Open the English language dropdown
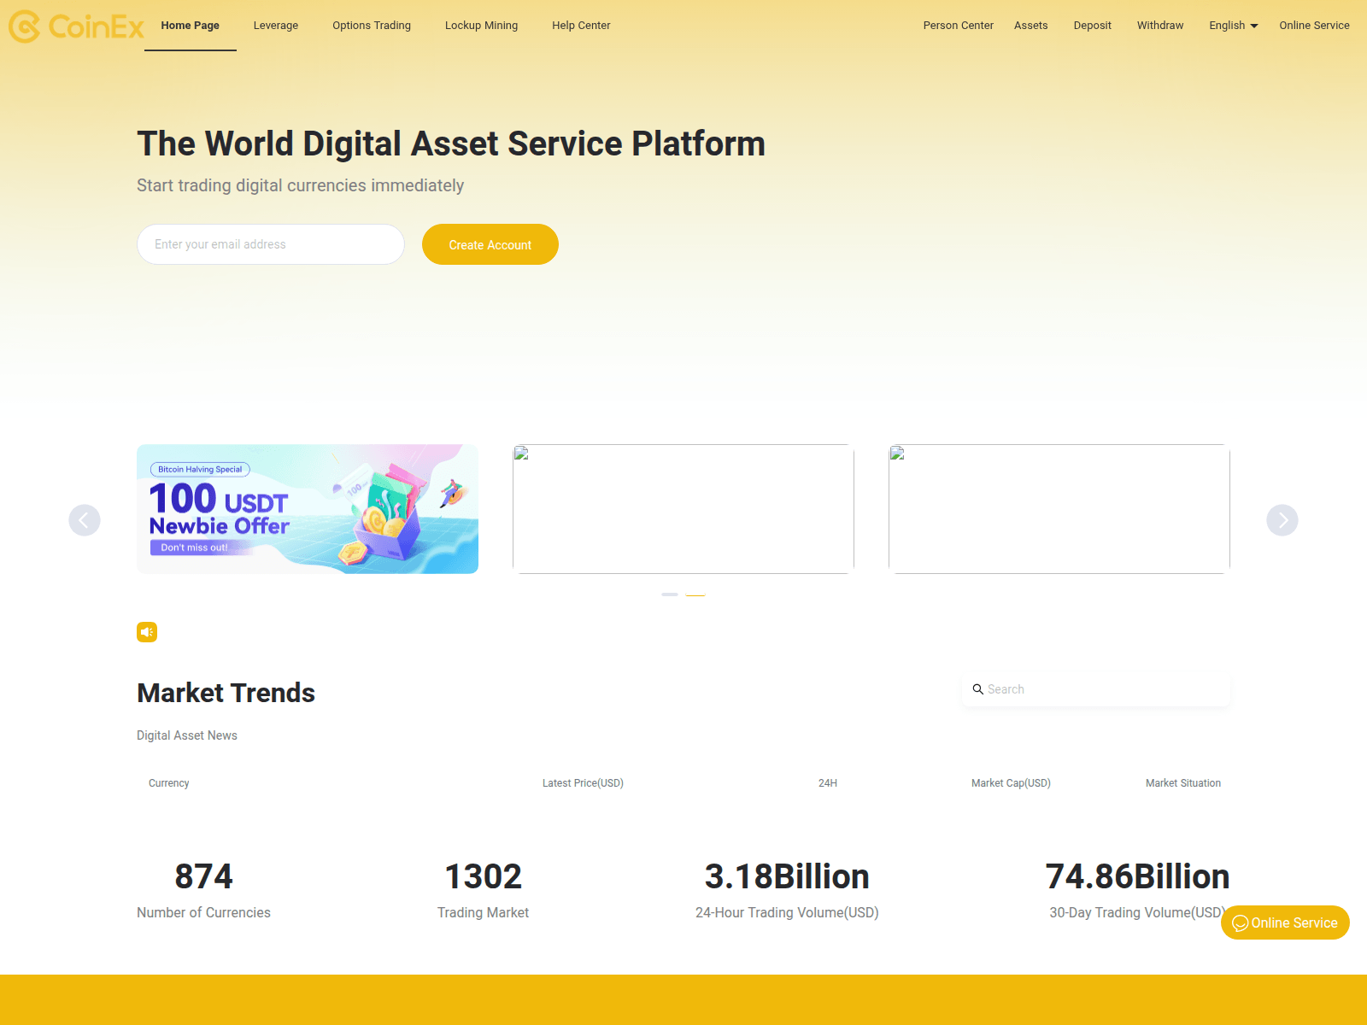Viewport: 1367px width, 1025px height. 1233,26
